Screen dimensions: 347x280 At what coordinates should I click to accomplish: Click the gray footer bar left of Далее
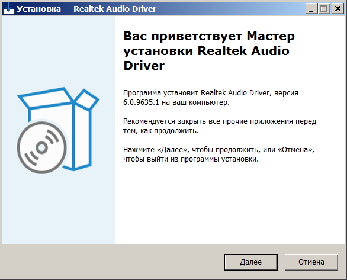pos(112,262)
